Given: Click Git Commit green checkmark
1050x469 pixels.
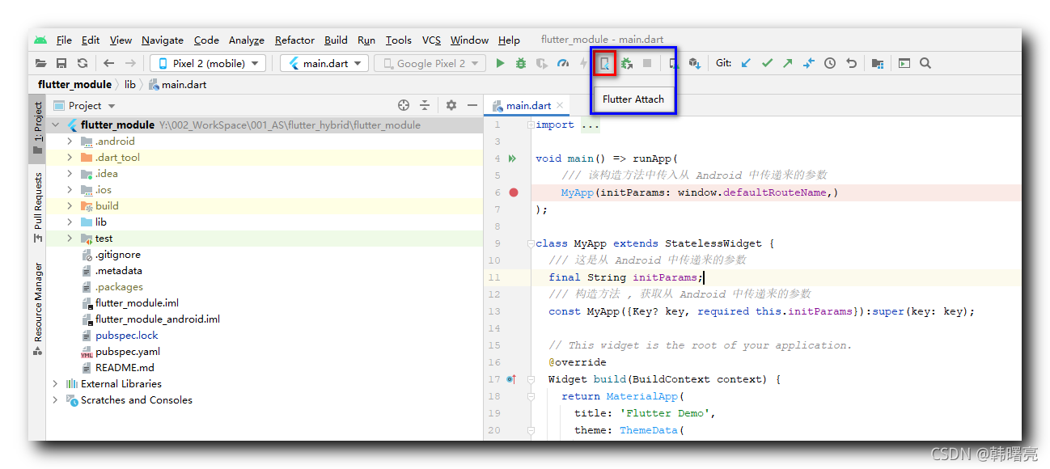Looking at the screenshot, I should (767, 63).
